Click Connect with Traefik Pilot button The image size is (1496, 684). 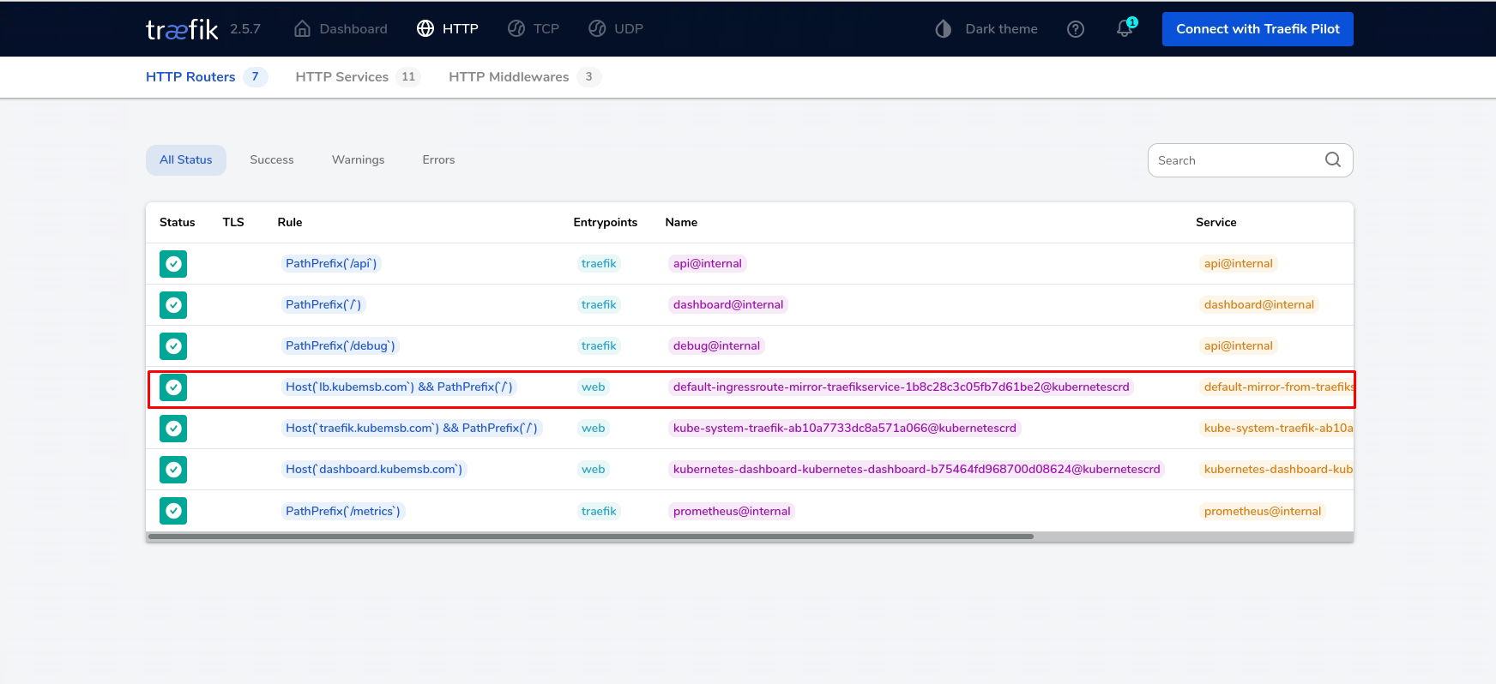(x=1257, y=29)
